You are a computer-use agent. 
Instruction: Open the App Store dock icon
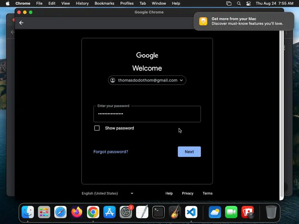(109, 212)
